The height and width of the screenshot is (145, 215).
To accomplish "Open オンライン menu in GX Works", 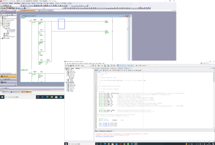I will click(x=39, y=3).
